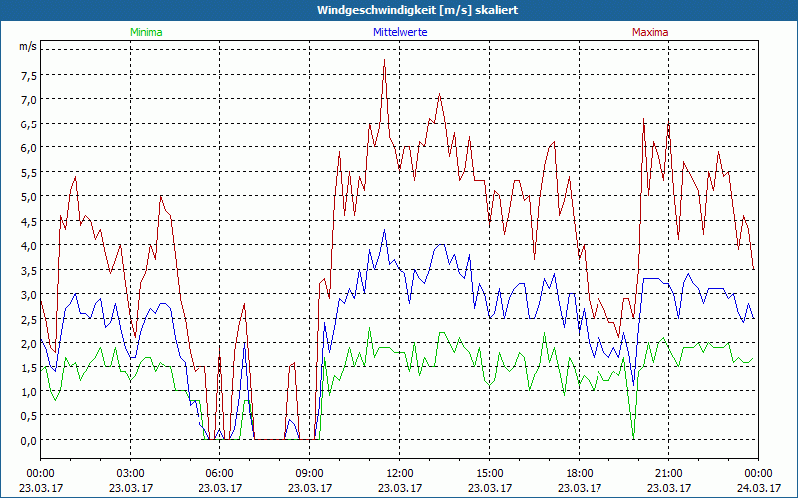Click the 0,0 y-axis value
Screen dimensions: 798x498
tap(29, 441)
